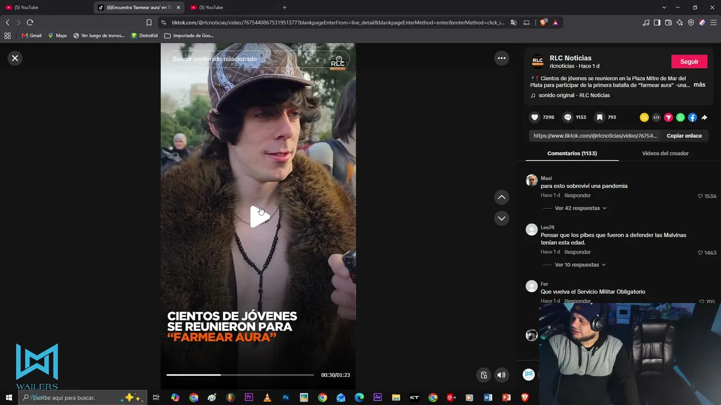Screen dimensions: 721x405
Task: Like Maxi's comment with heart icon
Action: (x=700, y=196)
